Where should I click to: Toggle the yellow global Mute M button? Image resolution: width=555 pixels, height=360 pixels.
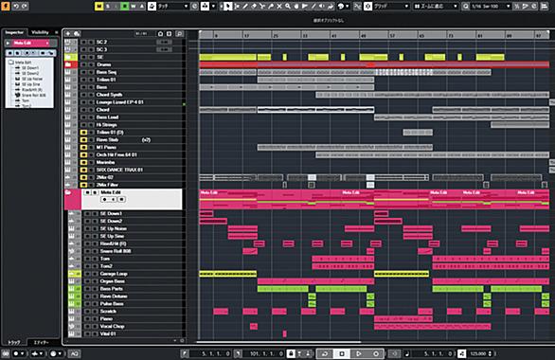(99, 6)
